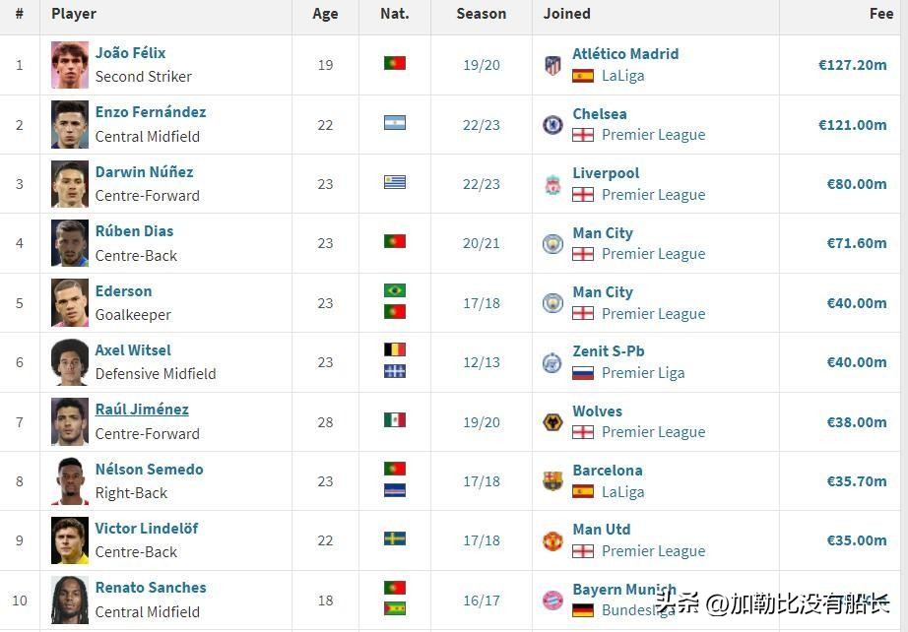908x632 pixels.
Task: Click the Barcelona club crest icon
Action: coord(552,480)
